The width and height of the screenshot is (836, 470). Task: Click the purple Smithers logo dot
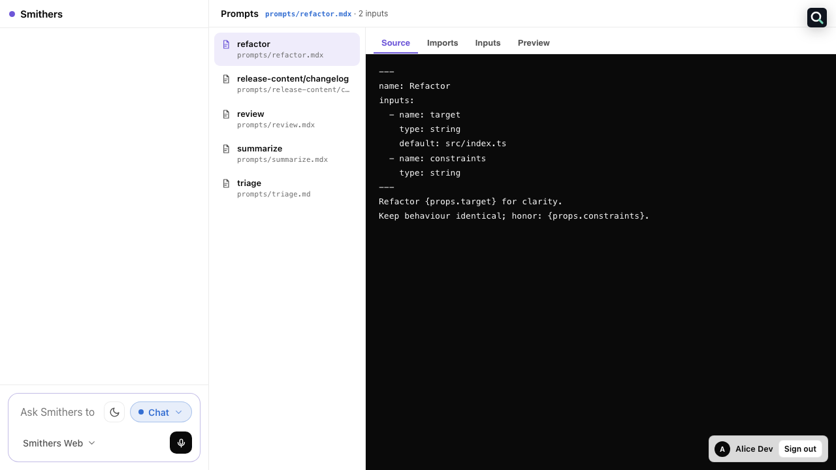click(12, 14)
